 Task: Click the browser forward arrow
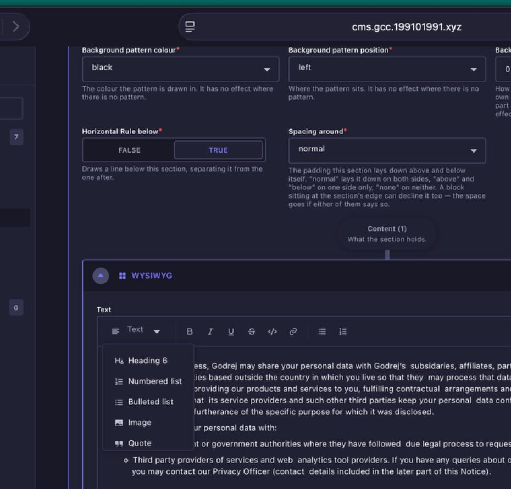(15, 26)
